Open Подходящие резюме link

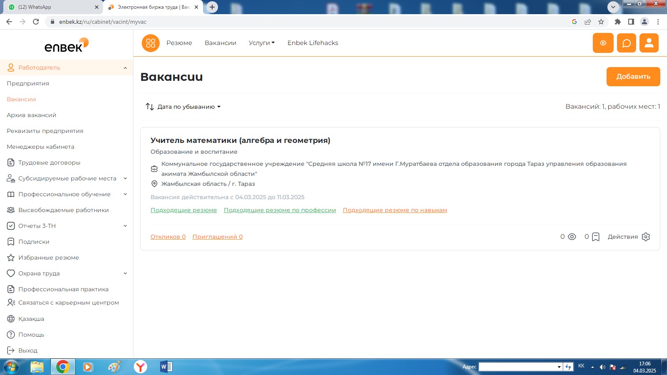184,210
